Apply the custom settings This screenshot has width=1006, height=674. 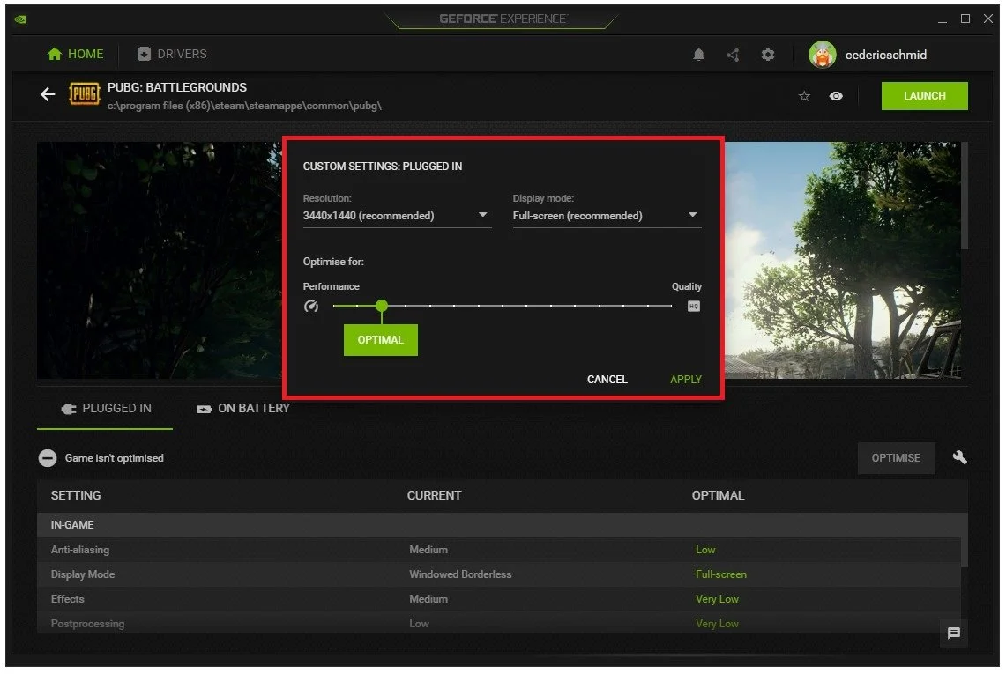(686, 380)
